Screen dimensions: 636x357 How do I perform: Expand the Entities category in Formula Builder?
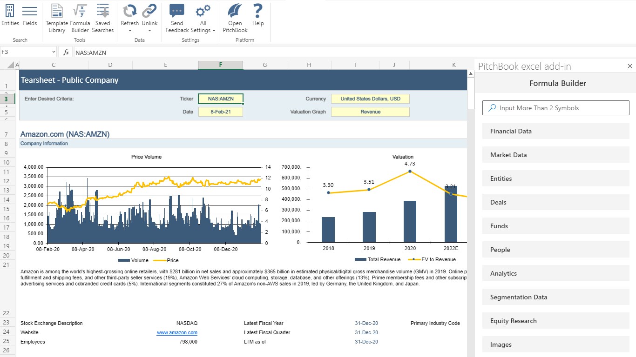555,178
